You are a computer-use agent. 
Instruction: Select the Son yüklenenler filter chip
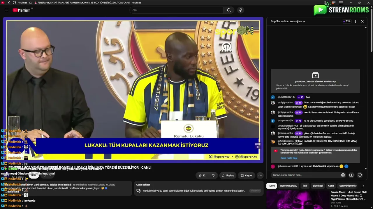click(x=348, y=186)
